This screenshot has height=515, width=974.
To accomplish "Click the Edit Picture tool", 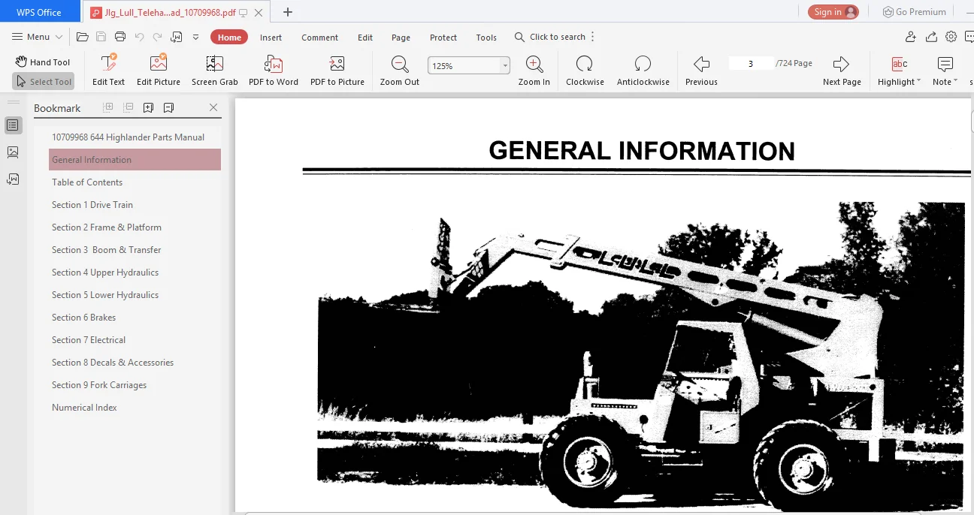I will [x=159, y=71].
